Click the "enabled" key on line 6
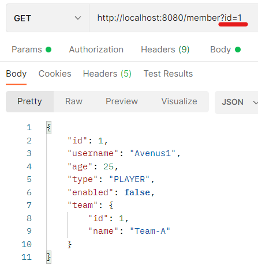 tap(90, 192)
